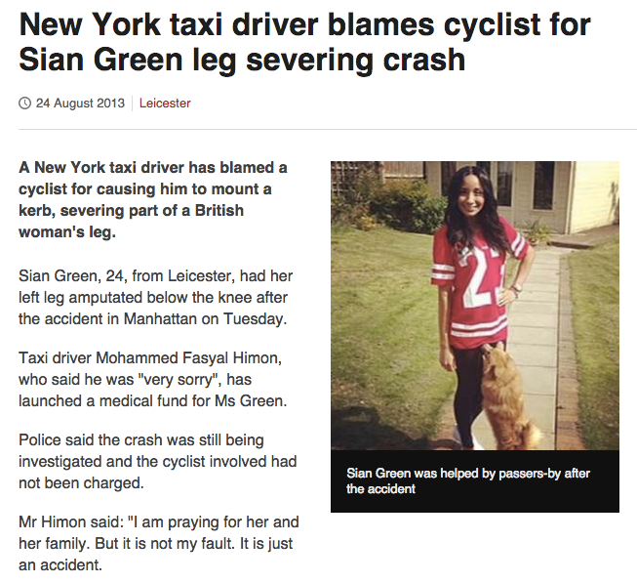Click the paragraph about Mohammed Fasyal Himon
Image resolution: width=637 pixels, height=583 pixels.
pos(153,379)
